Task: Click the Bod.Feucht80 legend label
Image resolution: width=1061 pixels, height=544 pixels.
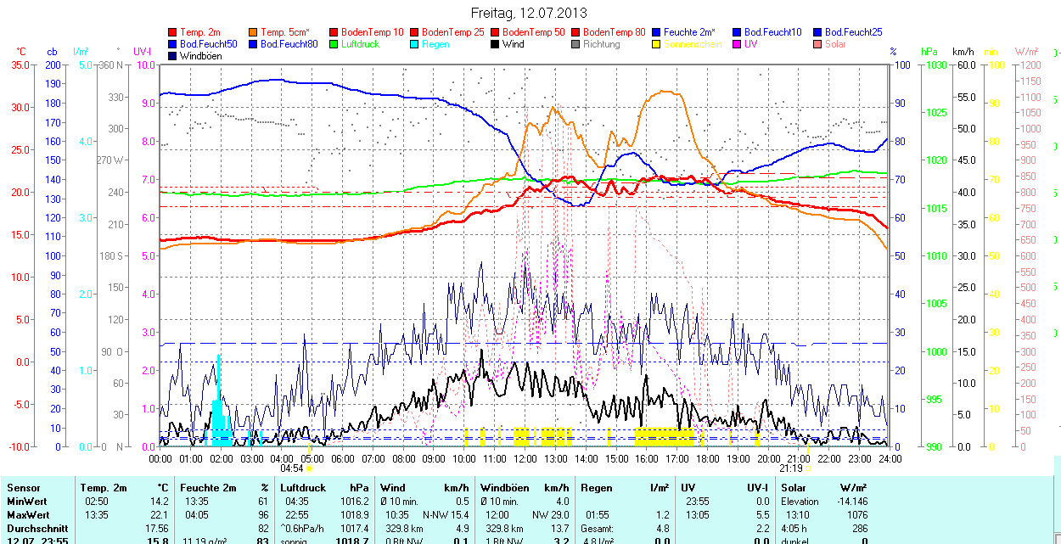Action: 289,44
